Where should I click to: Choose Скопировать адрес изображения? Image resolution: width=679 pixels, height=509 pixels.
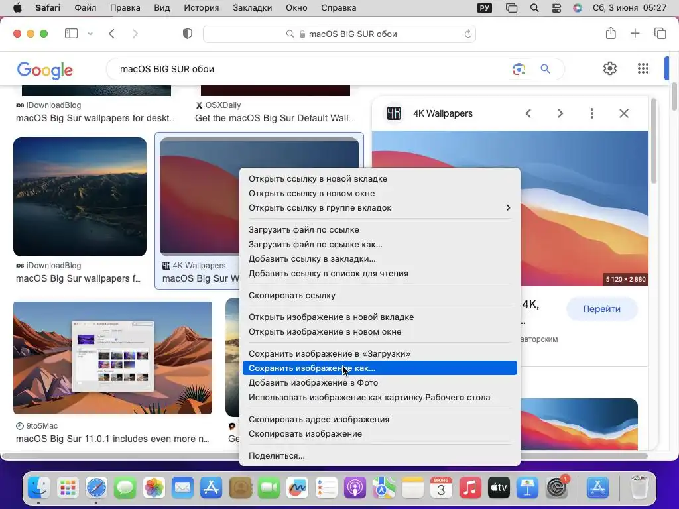379,419
